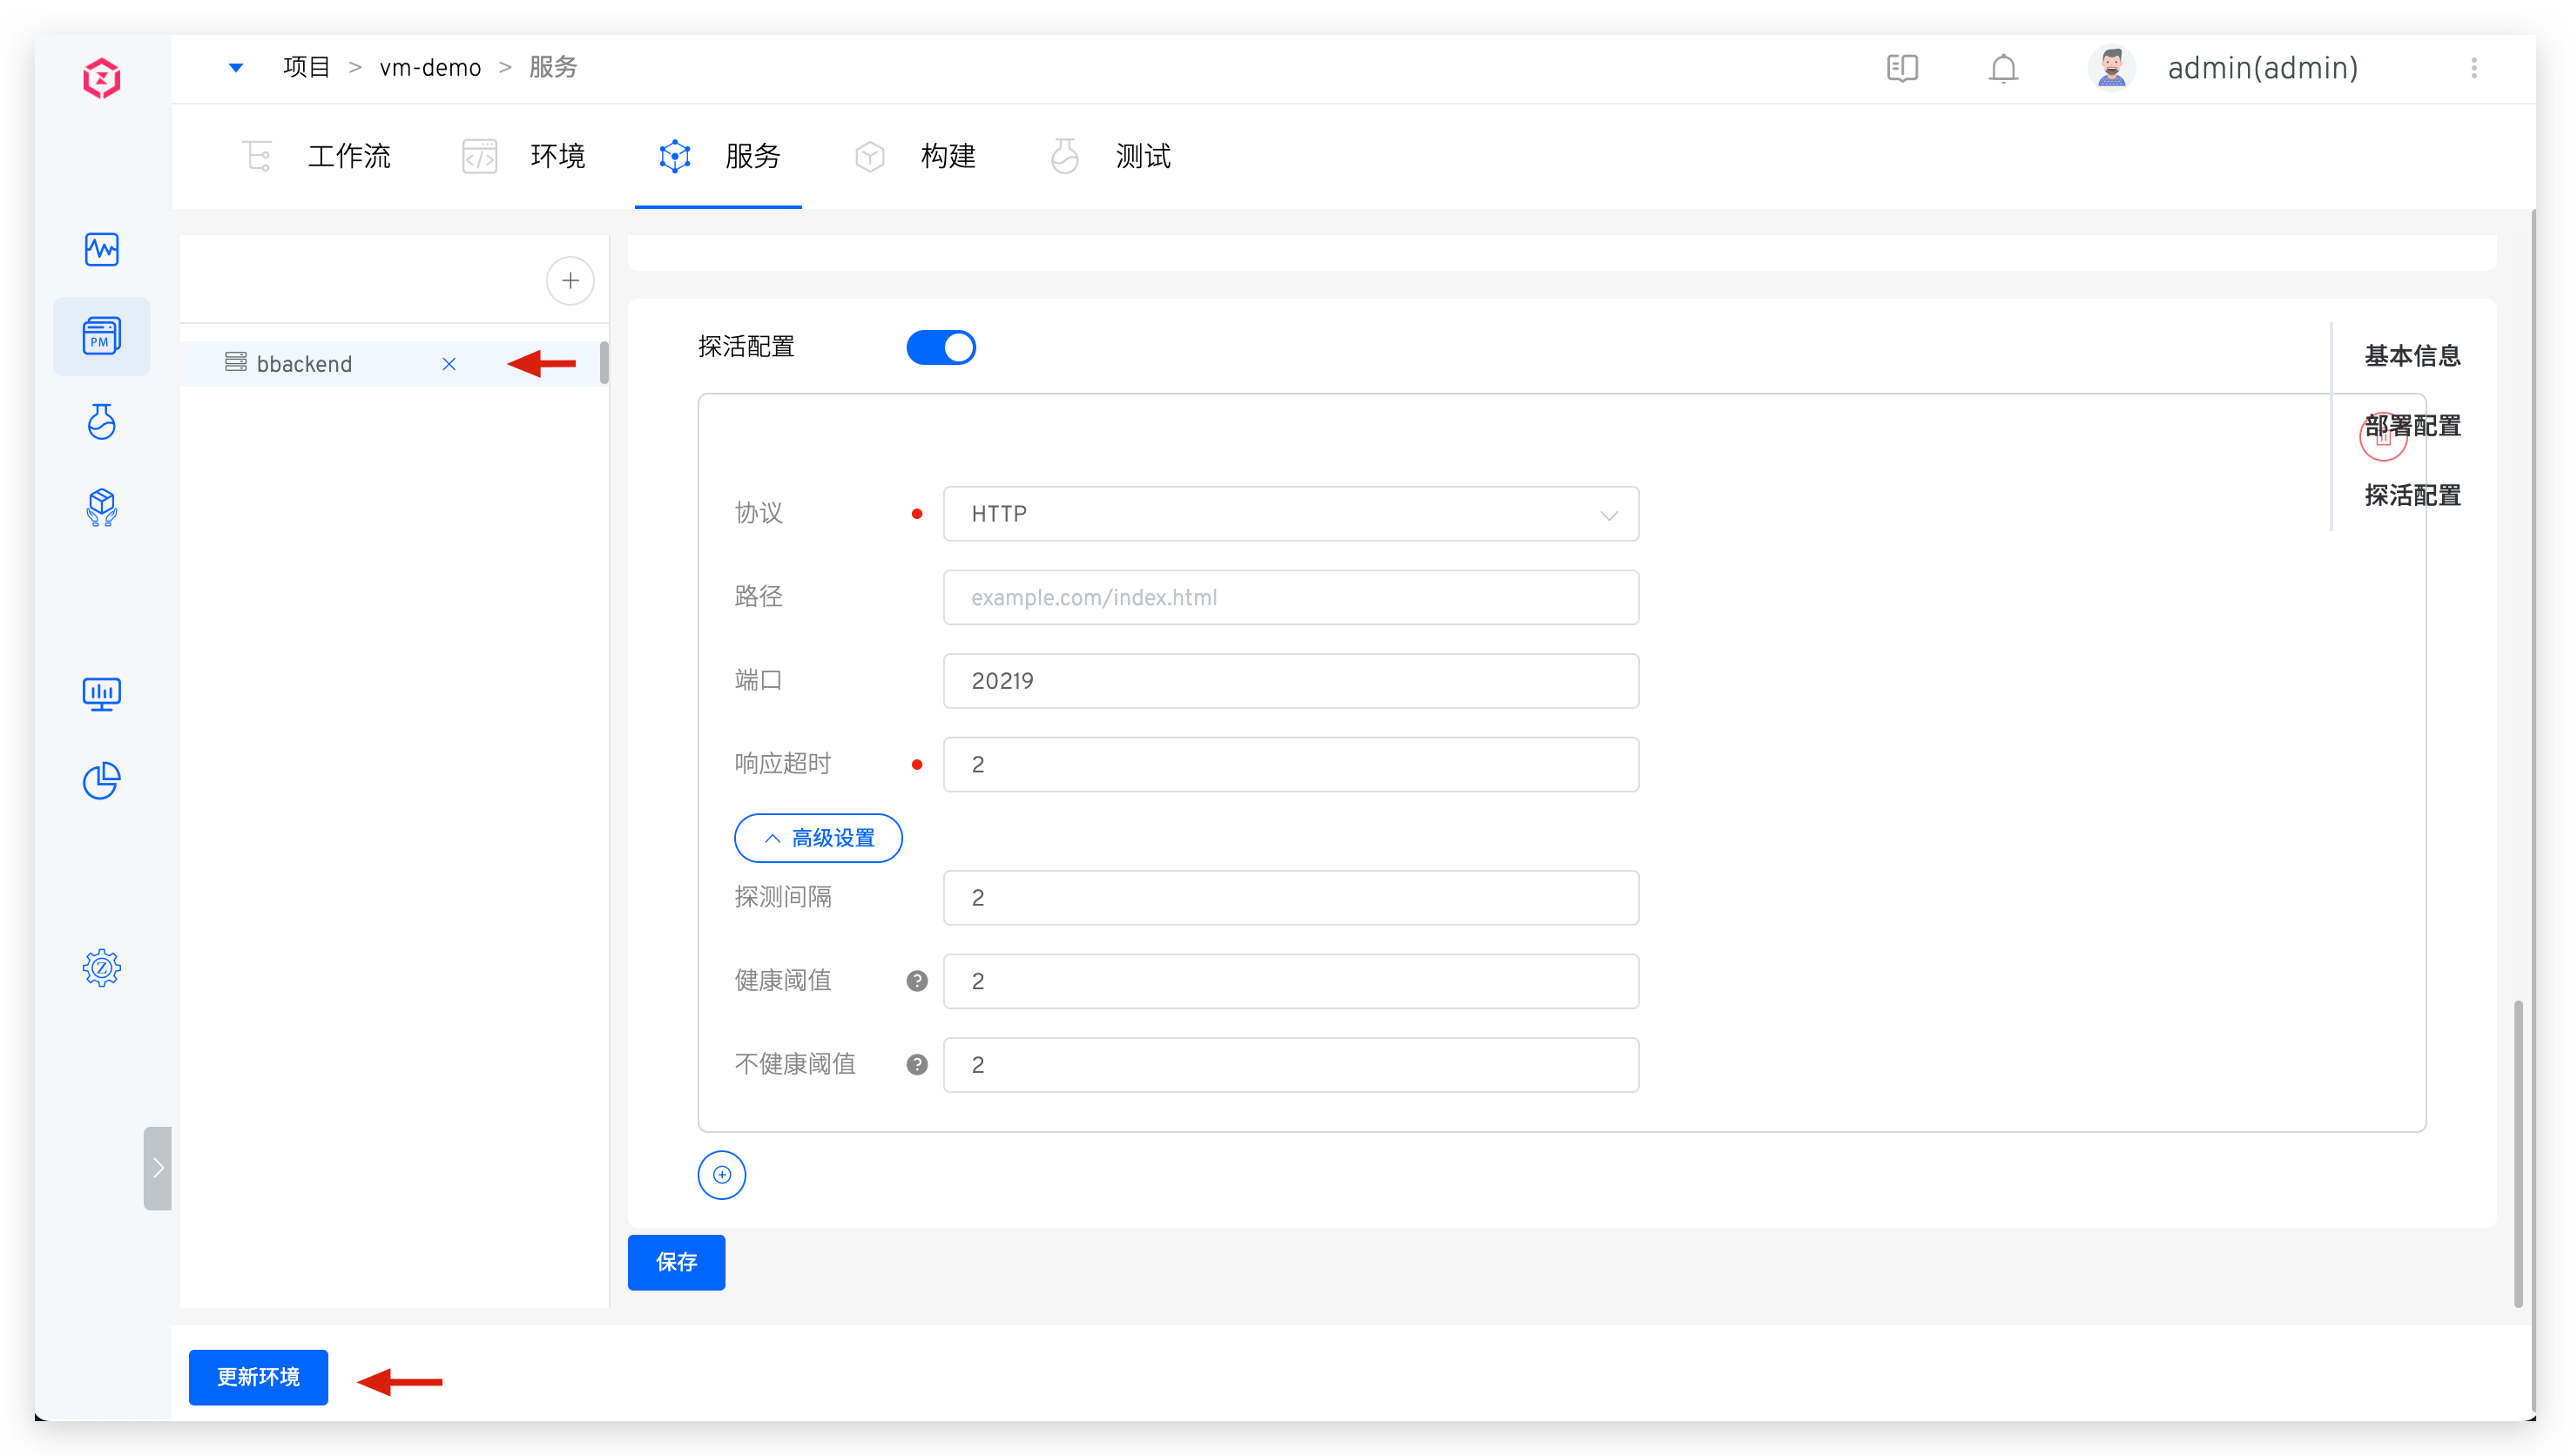
Task: Toggle the 探活配置 switch off
Action: [940, 347]
